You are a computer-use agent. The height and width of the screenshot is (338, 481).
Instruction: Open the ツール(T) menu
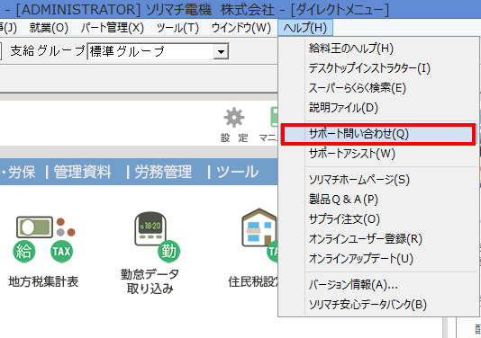point(177,28)
